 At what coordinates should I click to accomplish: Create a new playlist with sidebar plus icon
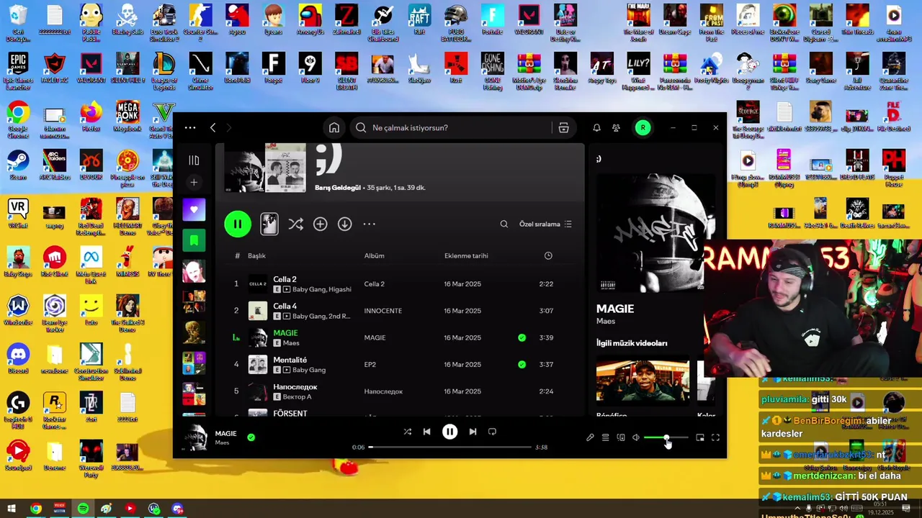pyautogui.click(x=194, y=183)
